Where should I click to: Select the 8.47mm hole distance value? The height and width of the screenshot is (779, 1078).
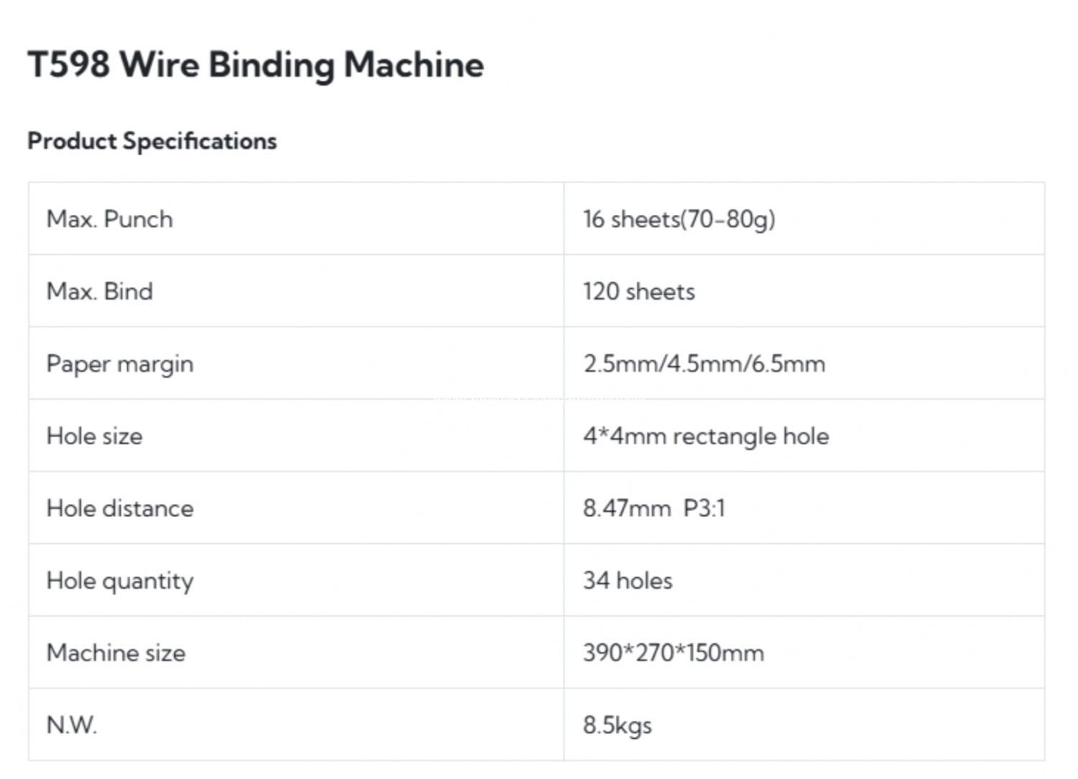coord(626,509)
